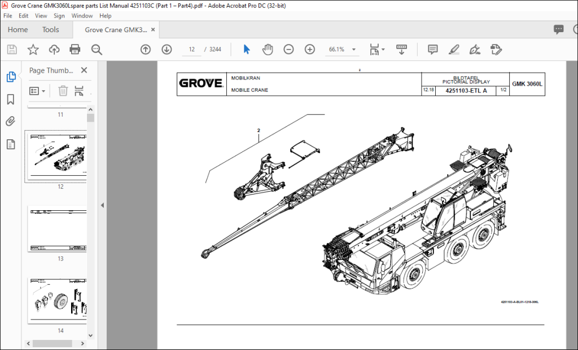
Task: Expand the fit page options arrow
Action: point(383,50)
